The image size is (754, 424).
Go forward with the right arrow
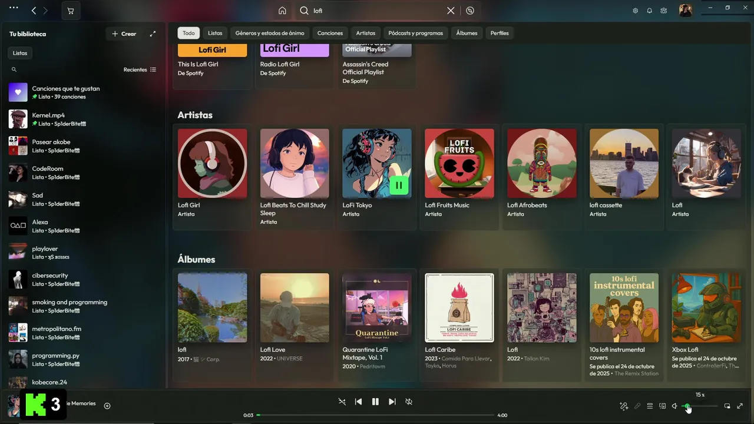(x=46, y=11)
